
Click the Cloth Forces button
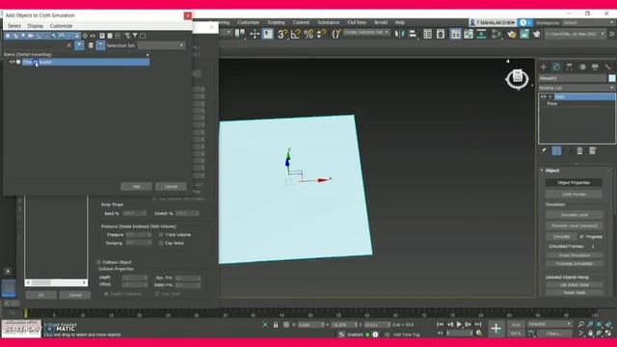[x=574, y=195]
